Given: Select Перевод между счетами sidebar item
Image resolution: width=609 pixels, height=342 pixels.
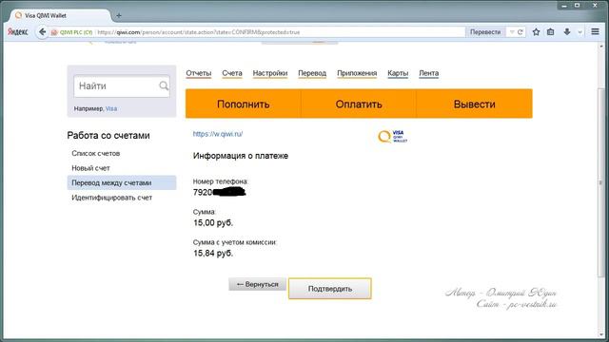Looking at the screenshot, I should tap(122, 182).
